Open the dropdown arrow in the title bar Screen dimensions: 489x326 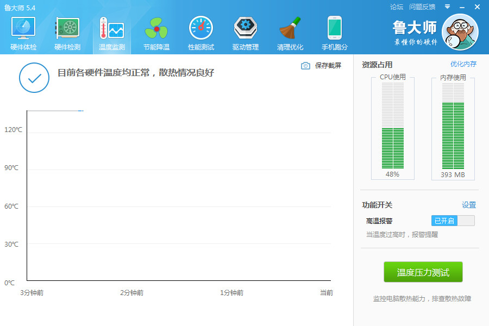point(447,7)
